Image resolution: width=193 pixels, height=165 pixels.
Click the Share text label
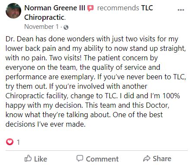coord(162,159)
